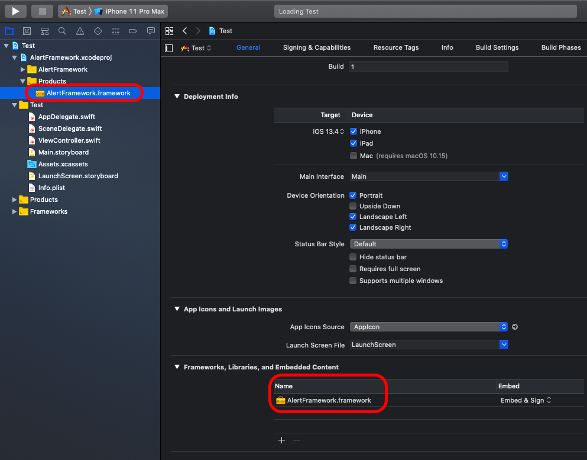Toggle Landscape Left orientation
The width and height of the screenshot is (587, 460).
click(353, 217)
